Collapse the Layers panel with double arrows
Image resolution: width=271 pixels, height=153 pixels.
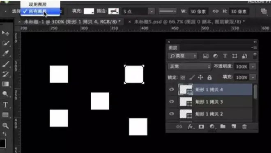pyautogui.click(x=255, y=42)
